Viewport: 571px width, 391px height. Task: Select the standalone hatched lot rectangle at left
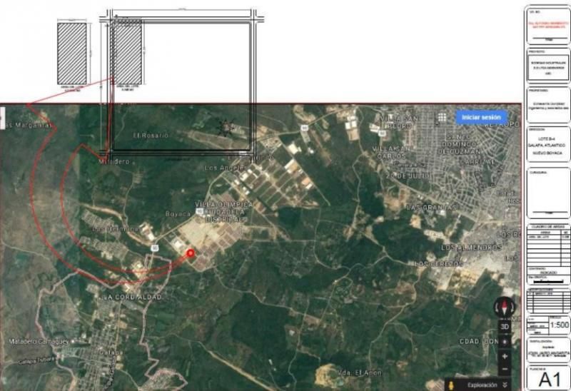click(x=72, y=54)
